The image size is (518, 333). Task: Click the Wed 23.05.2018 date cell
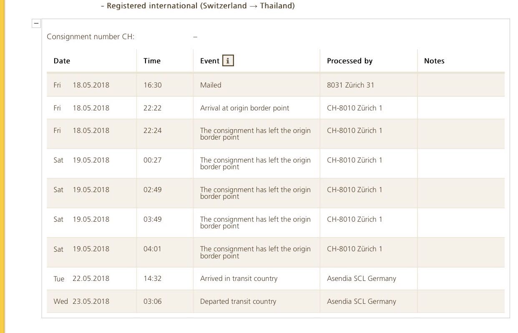tap(81, 301)
